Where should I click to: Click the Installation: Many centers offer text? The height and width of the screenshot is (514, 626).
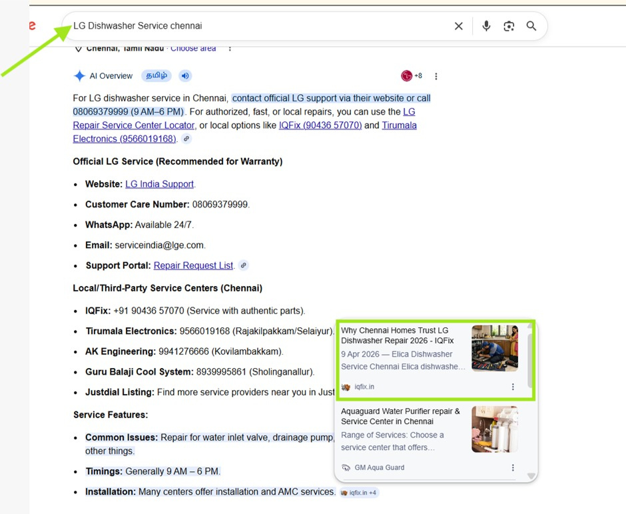coord(210,491)
